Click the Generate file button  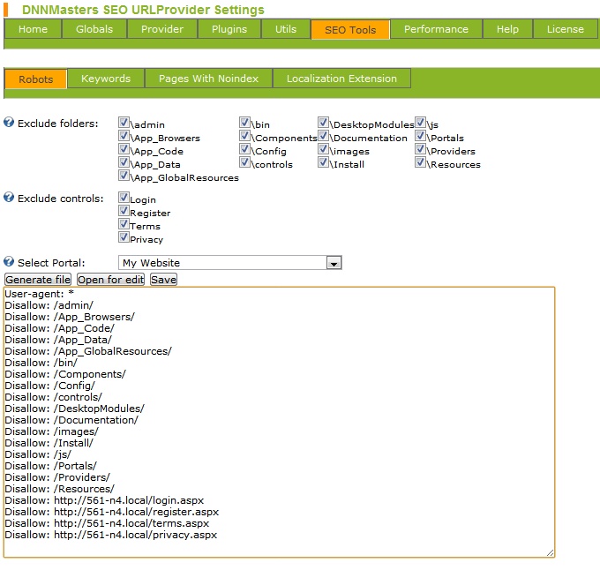38,280
